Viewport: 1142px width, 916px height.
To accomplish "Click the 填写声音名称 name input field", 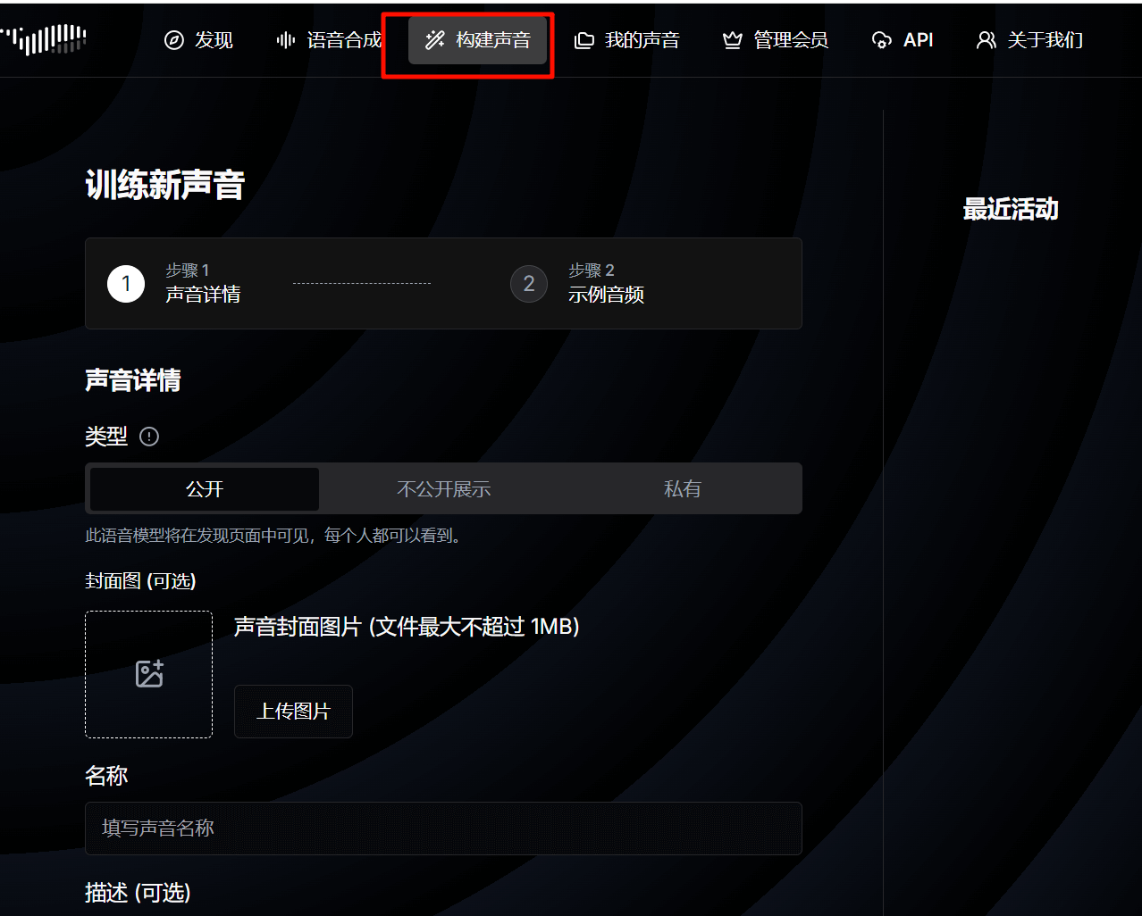I will click(443, 829).
